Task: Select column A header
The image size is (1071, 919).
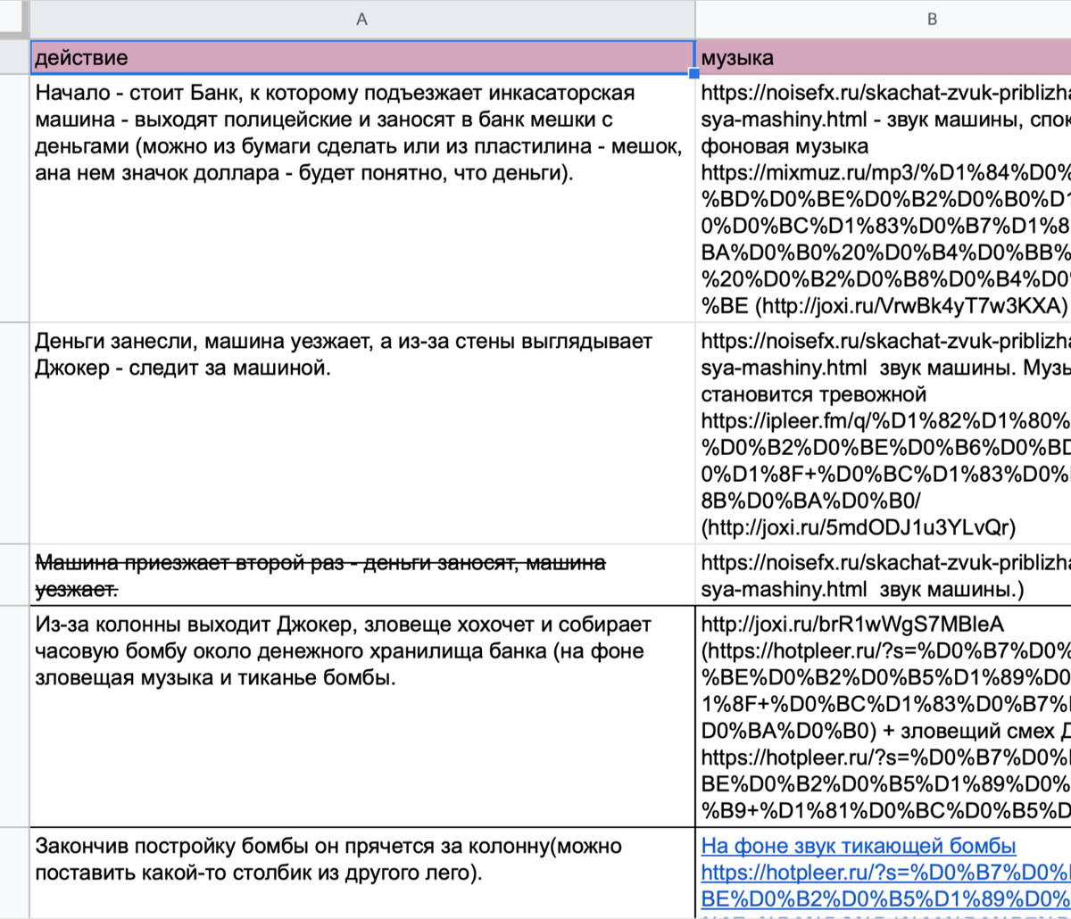Action: 362,19
